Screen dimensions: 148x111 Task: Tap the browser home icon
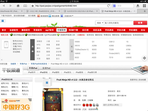(x=18, y=6)
